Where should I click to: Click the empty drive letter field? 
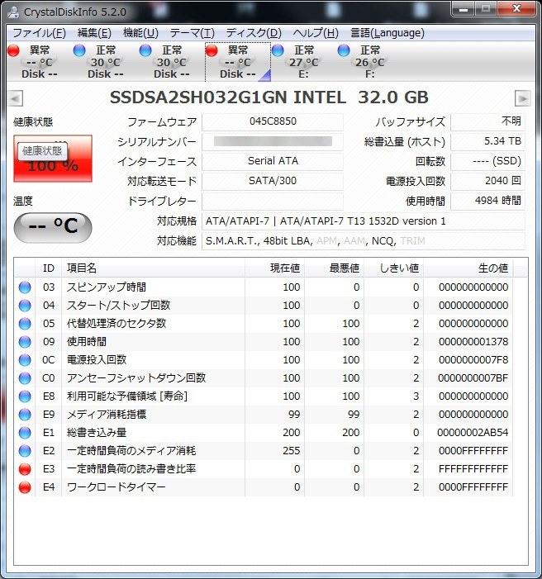point(273,202)
